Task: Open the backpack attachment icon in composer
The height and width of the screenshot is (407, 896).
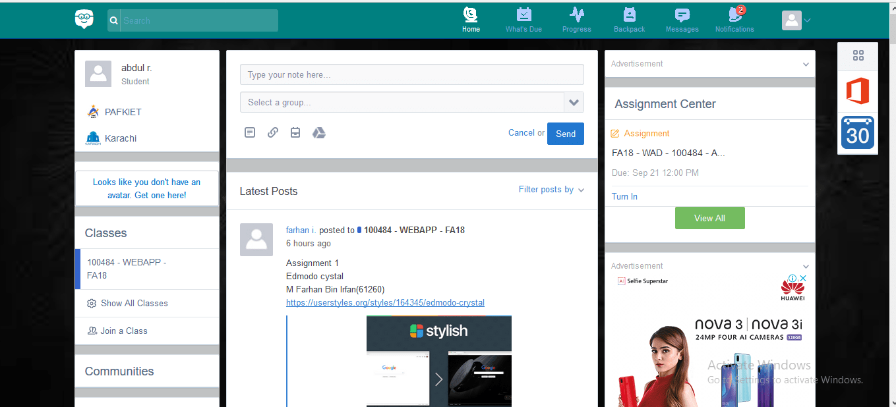Action: click(x=295, y=132)
